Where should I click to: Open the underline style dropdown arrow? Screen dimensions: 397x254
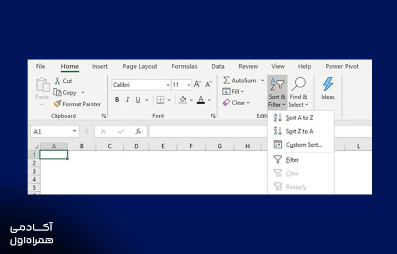[x=146, y=100]
